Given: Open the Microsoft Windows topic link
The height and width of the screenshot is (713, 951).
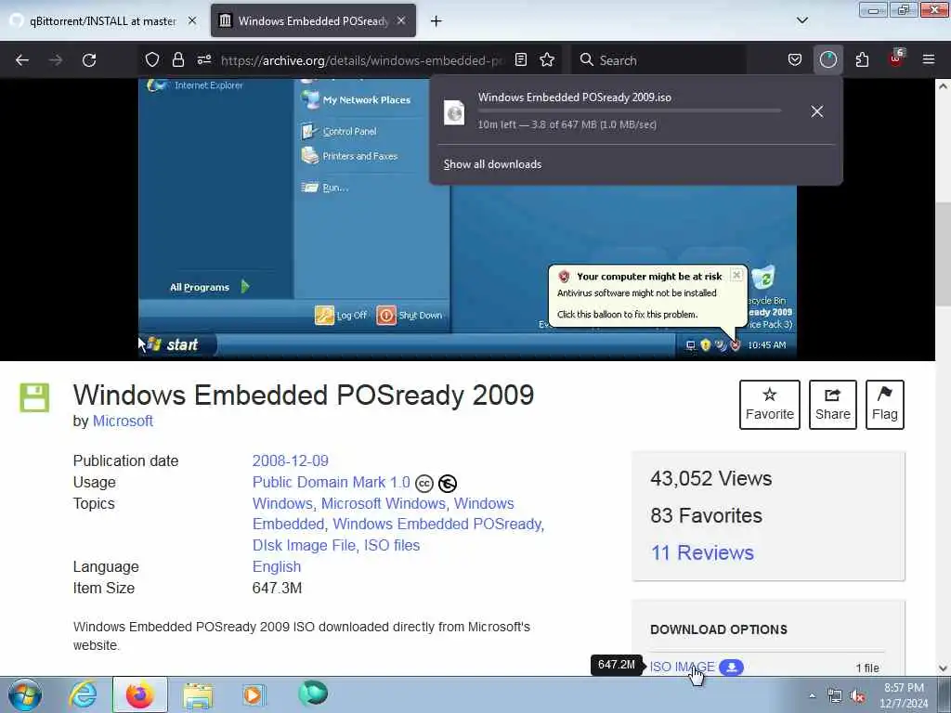Looking at the screenshot, I should click(384, 503).
